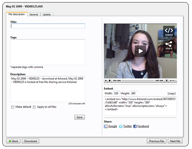Stop playback with the stop icon
The image size is (192, 149).
tap(110, 81)
